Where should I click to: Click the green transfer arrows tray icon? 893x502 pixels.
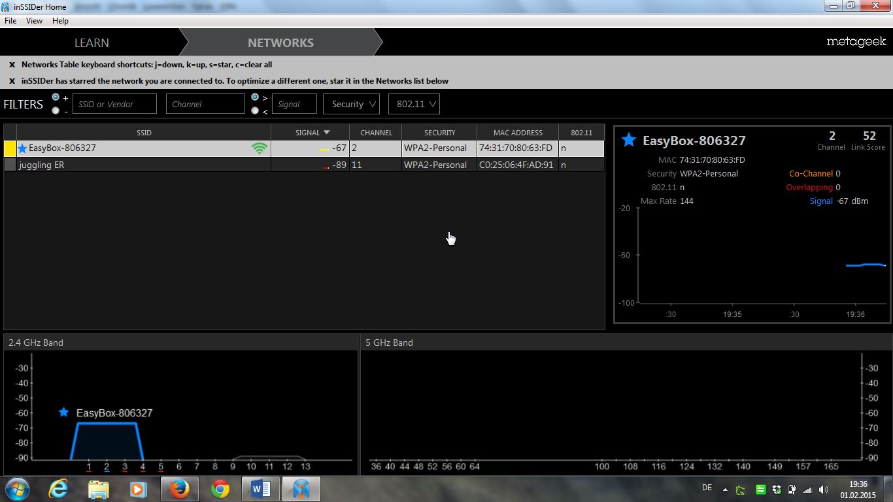click(x=760, y=490)
